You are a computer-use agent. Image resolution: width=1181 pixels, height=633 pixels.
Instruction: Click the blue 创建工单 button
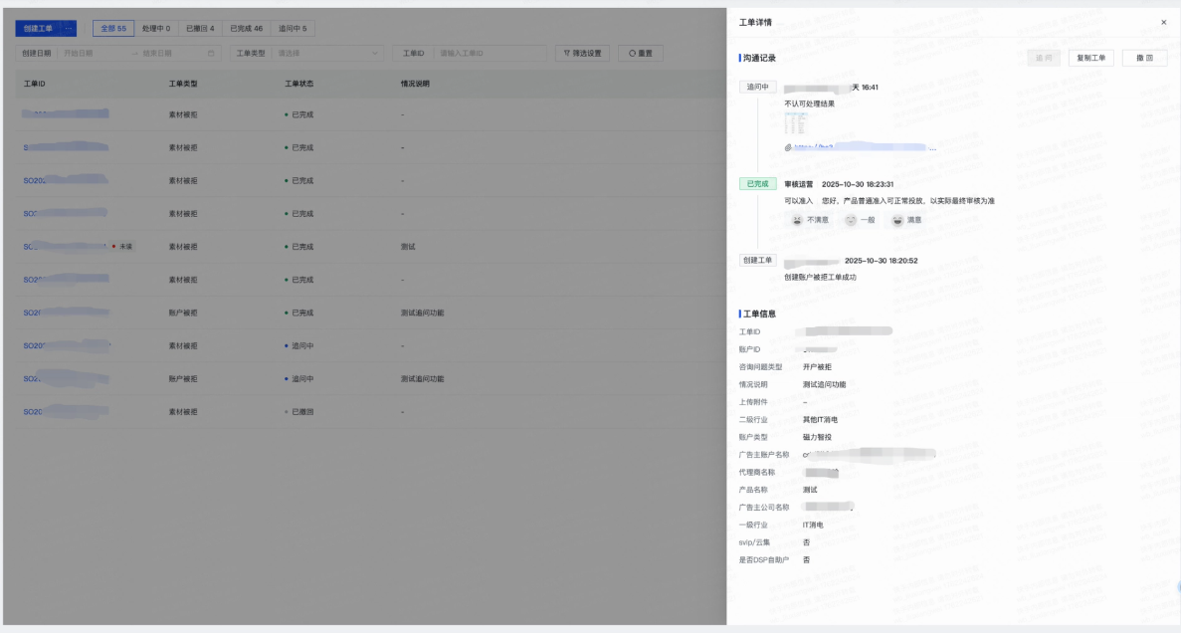tap(38, 29)
